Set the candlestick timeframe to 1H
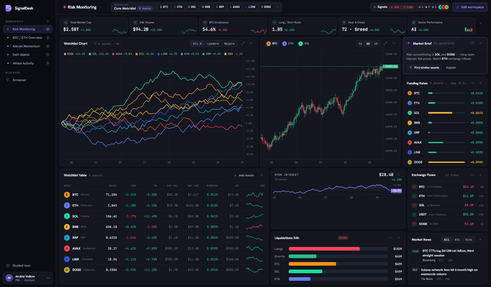Image resolution: width=491 pixels, height=287 pixels. coord(360,44)
